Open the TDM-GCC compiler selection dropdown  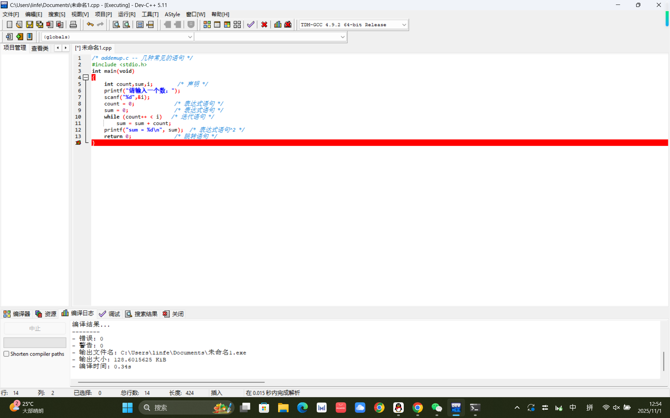pyautogui.click(x=404, y=25)
